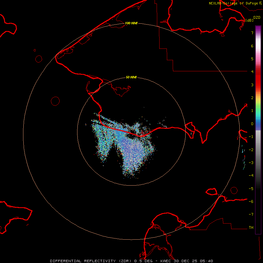This screenshot has height=263, width=263.
Task: Click the [dB] units label
Action: (x=250, y=20)
